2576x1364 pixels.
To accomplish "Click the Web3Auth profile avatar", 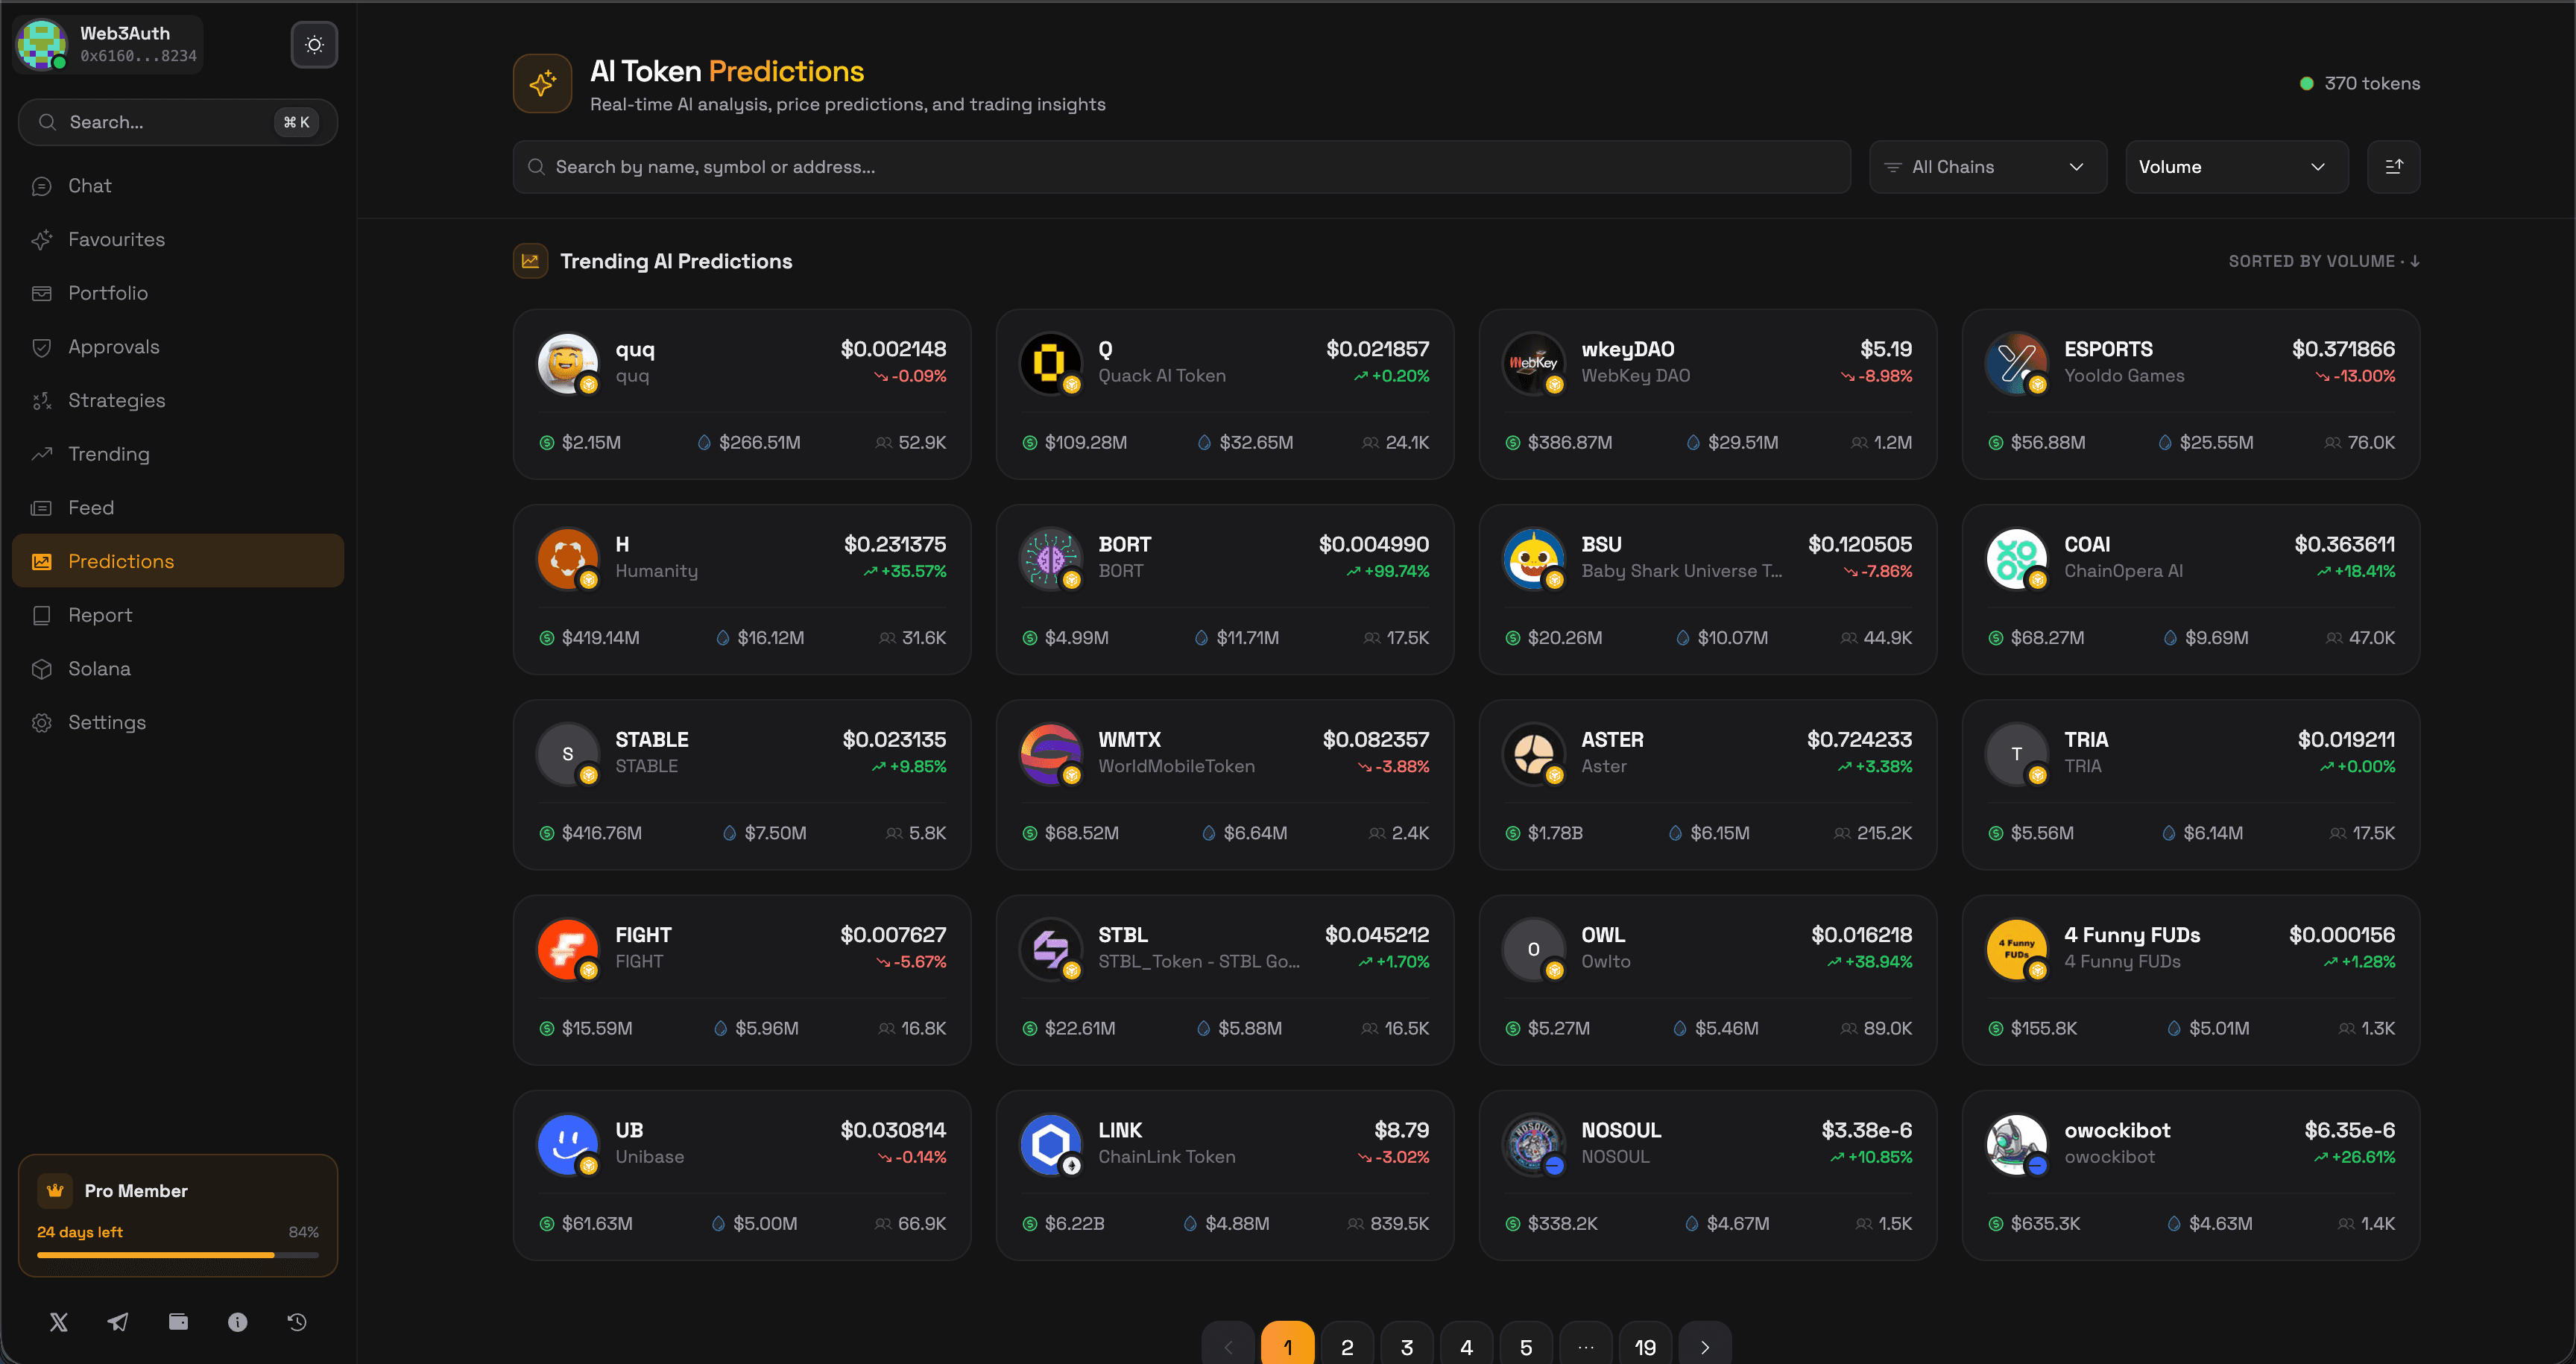I will click(42, 45).
